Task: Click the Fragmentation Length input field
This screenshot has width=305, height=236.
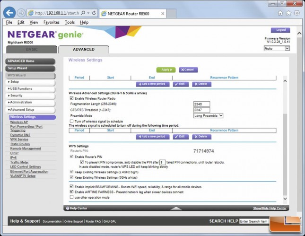Action: coord(202,104)
